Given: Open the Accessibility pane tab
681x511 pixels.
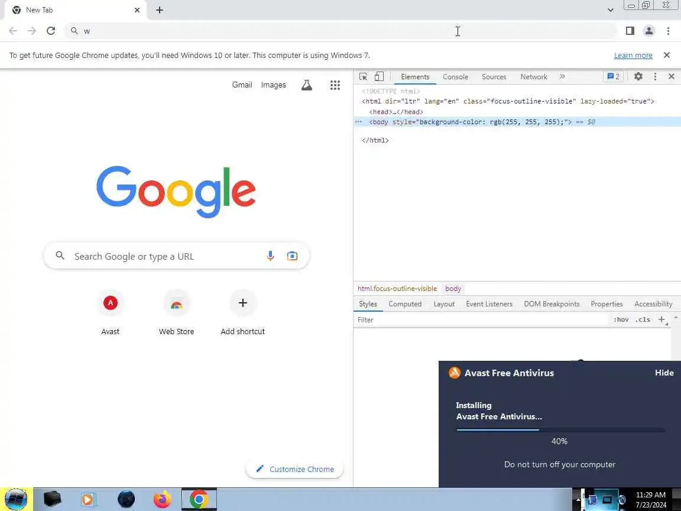Looking at the screenshot, I should click(x=653, y=304).
